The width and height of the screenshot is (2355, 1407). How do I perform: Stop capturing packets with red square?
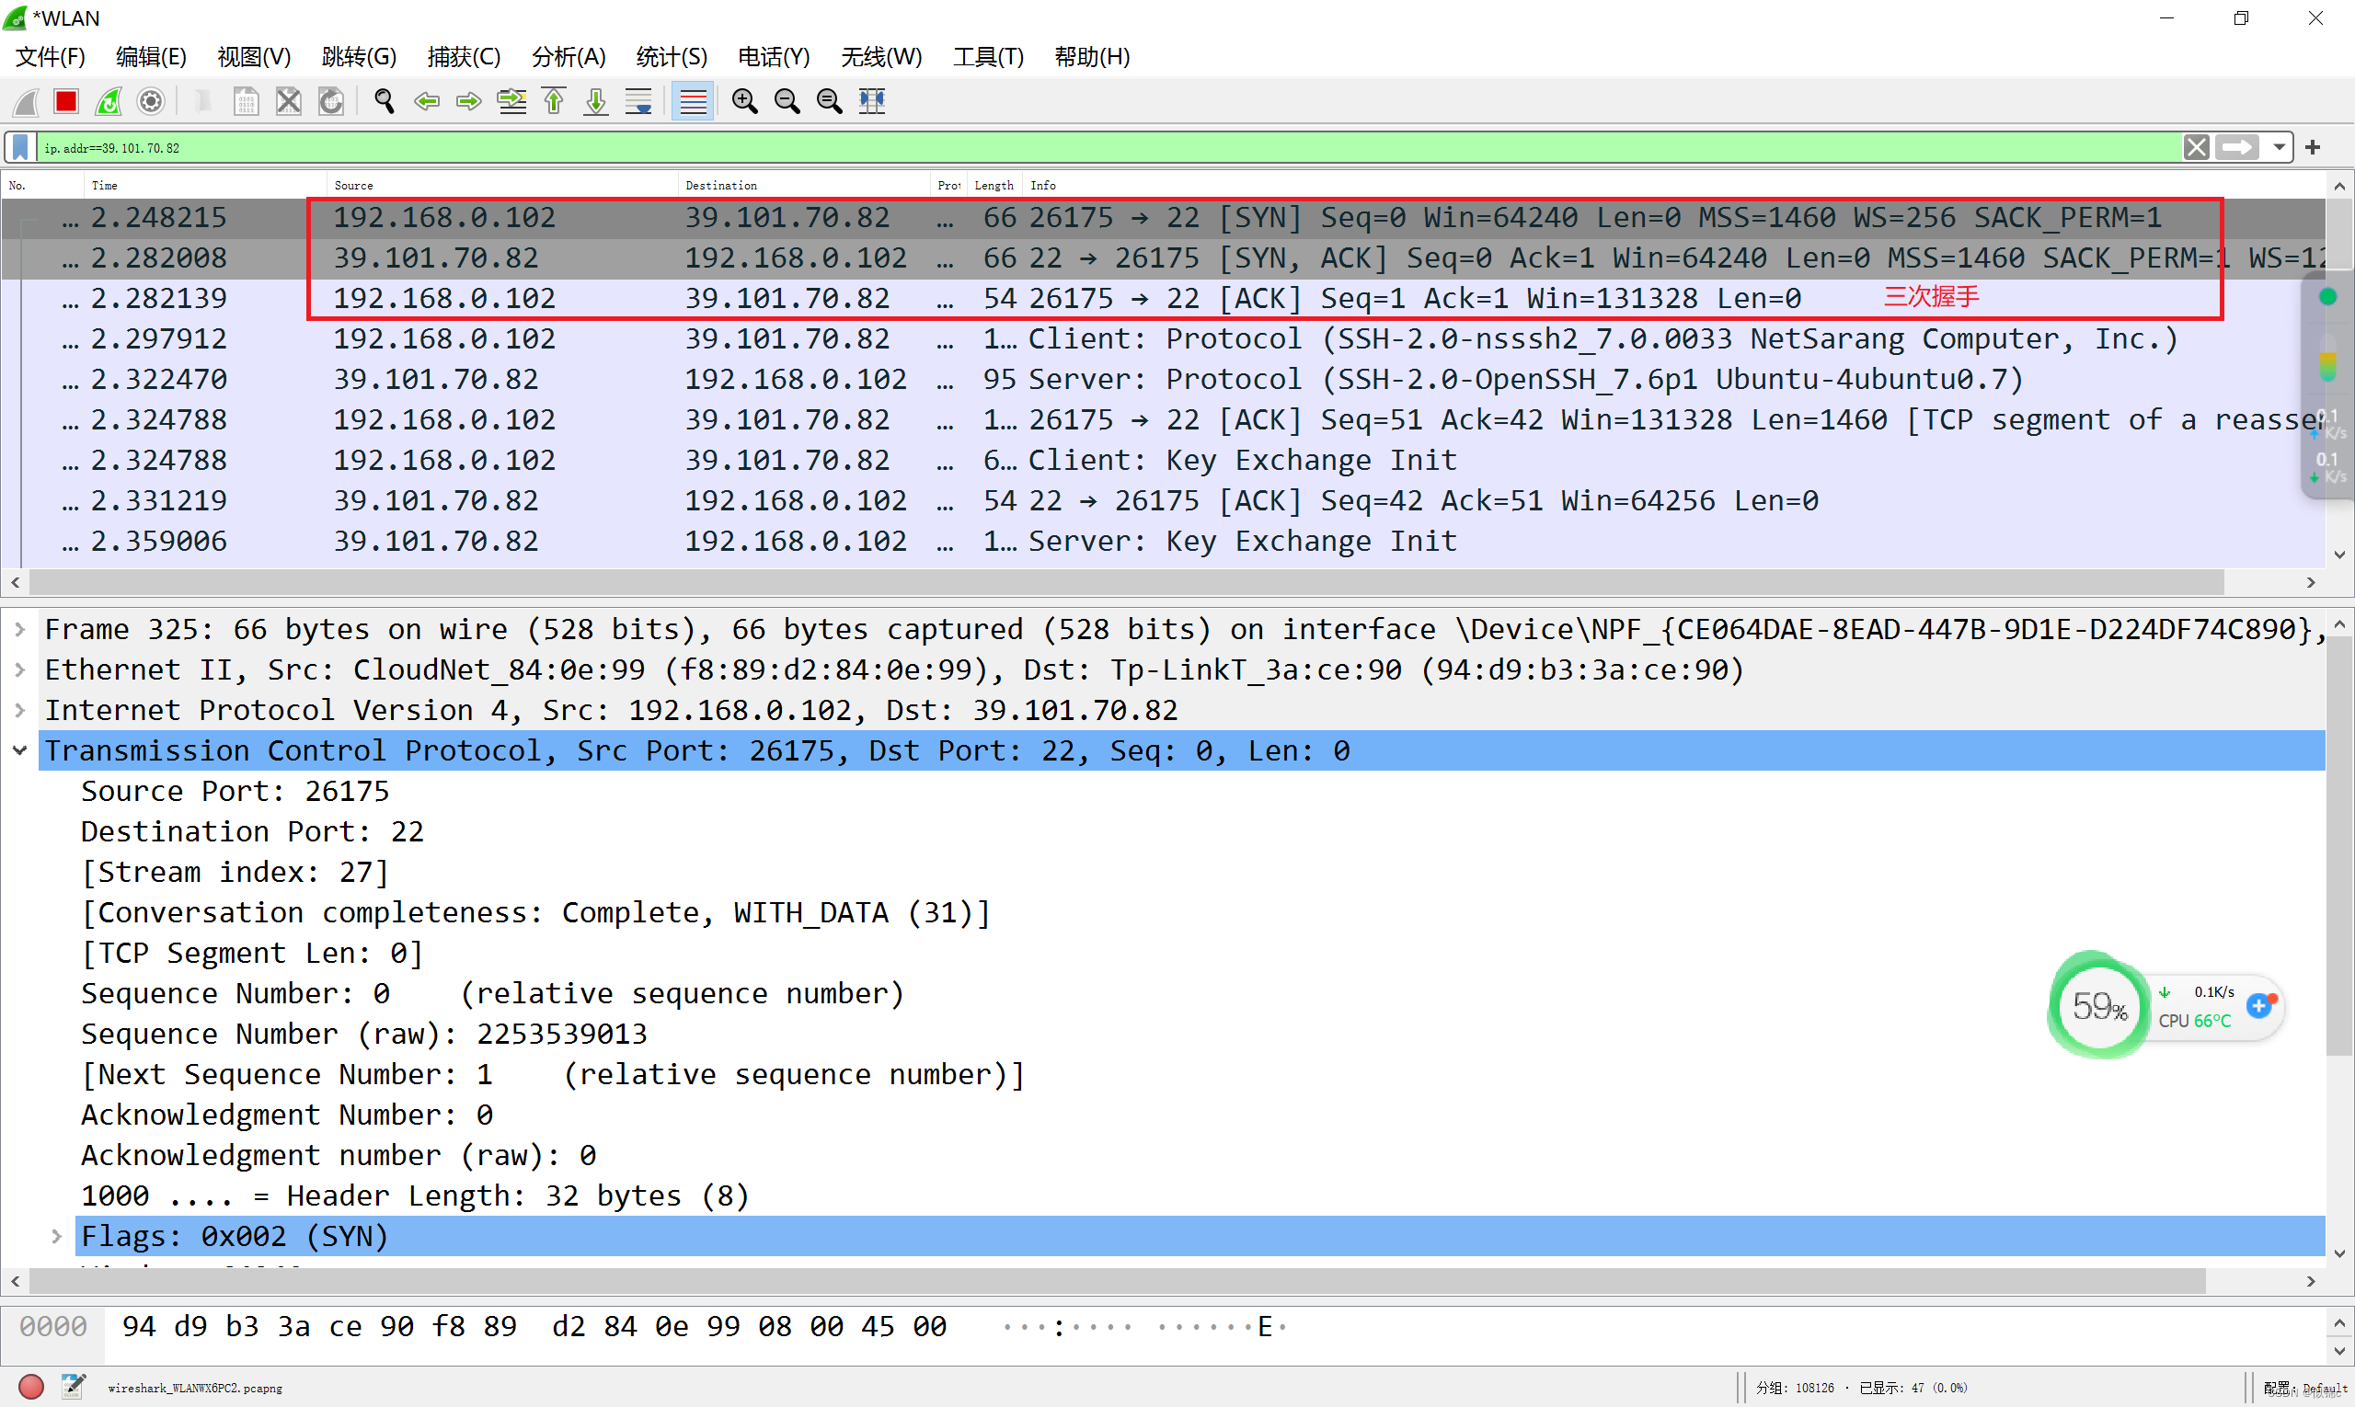tap(65, 101)
